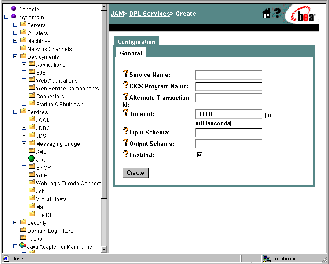Collapse the Deployments node
The image size is (329, 264).
[x=15, y=56]
